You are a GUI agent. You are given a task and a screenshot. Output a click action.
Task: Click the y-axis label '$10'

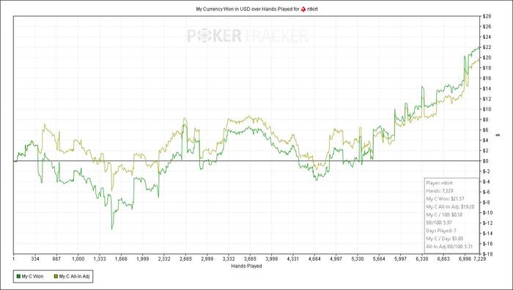coord(487,109)
